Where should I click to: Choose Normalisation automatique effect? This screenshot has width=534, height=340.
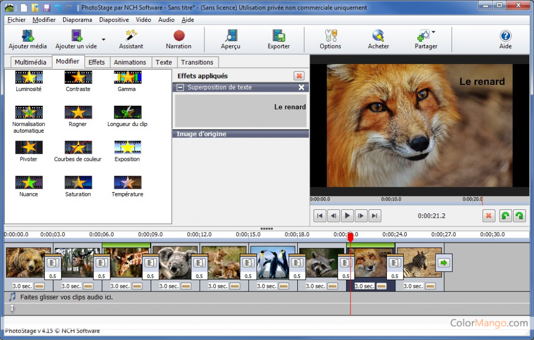pyautogui.click(x=29, y=119)
